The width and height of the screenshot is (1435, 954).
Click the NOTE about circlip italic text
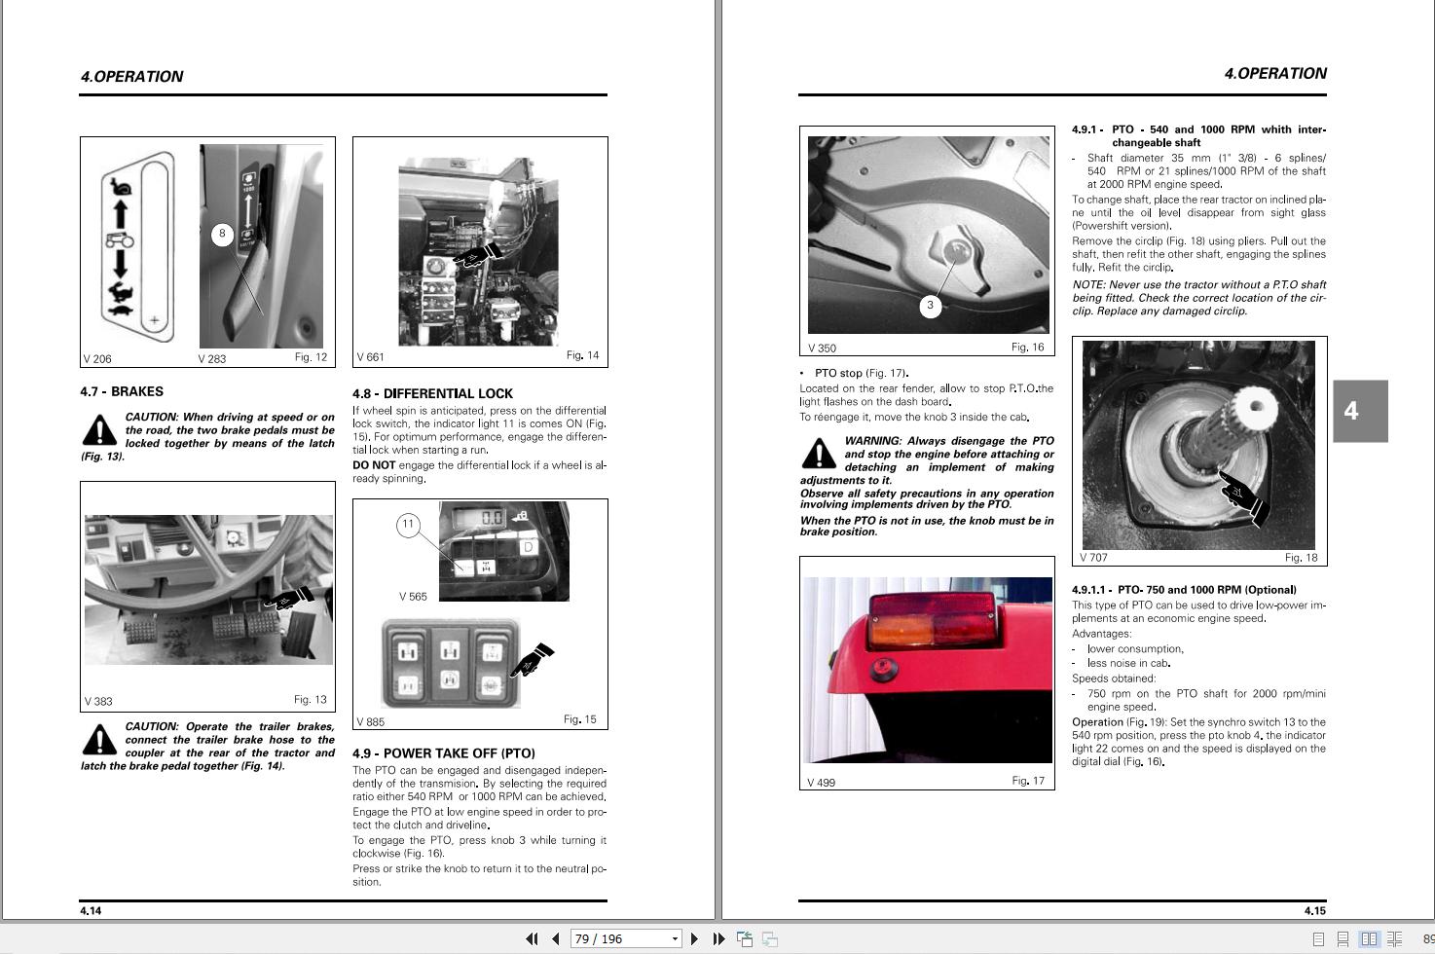click(x=1199, y=298)
